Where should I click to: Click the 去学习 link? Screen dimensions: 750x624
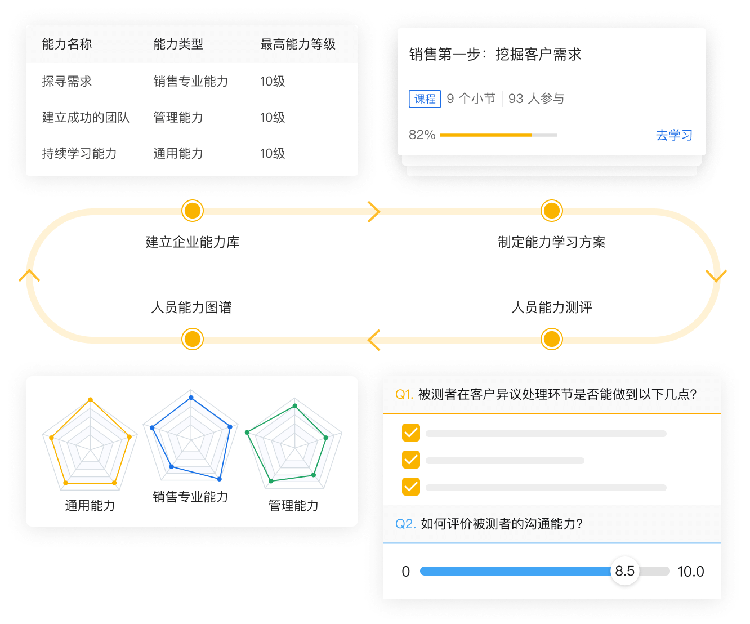(x=674, y=135)
